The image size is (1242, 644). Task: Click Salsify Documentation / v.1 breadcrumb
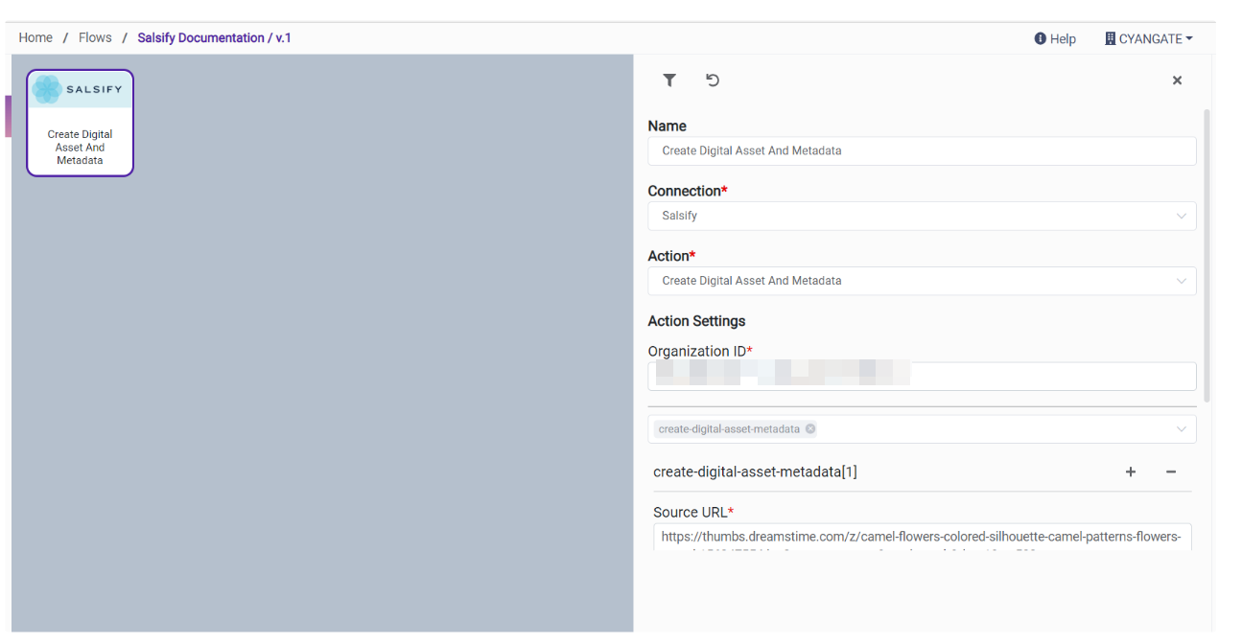pyautogui.click(x=214, y=37)
